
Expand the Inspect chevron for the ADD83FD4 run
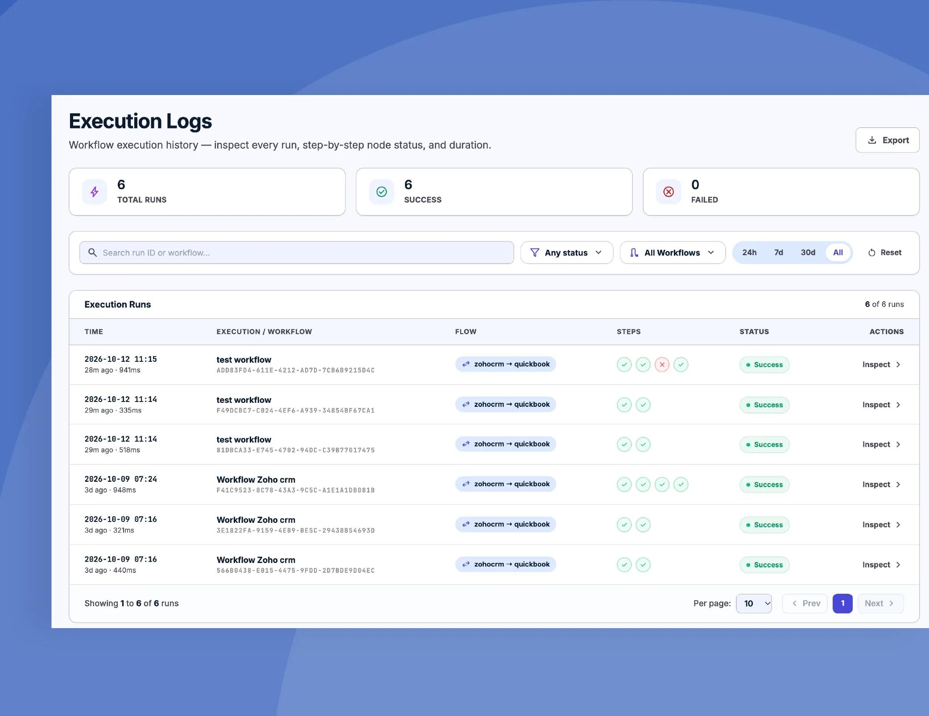(898, 364)
